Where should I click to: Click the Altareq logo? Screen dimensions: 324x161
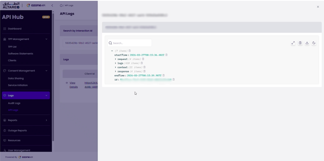coord(11,5)
